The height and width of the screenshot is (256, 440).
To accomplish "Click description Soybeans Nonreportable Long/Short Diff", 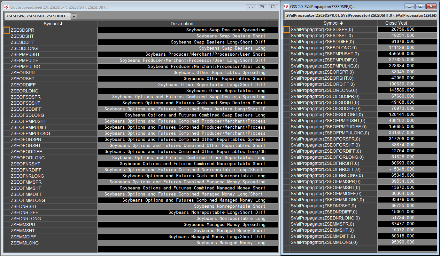I will tap(182, 212).
